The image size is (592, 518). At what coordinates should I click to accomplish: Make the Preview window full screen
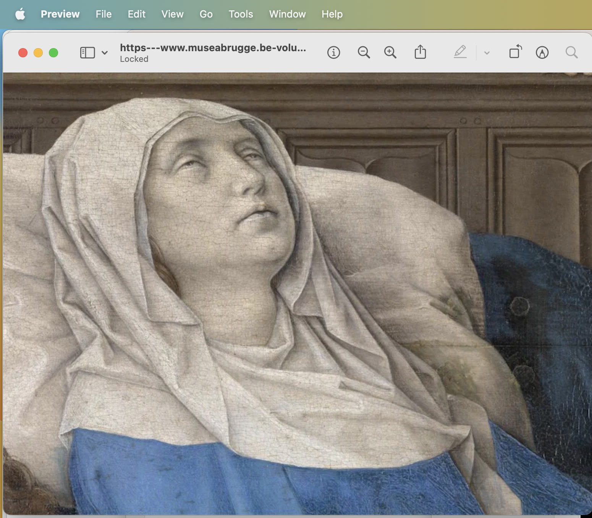53,53
